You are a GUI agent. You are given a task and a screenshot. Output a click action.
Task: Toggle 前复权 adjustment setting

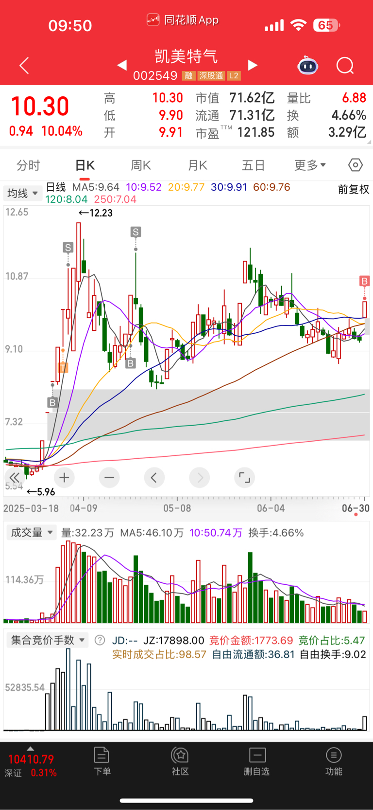pos(354,189)
